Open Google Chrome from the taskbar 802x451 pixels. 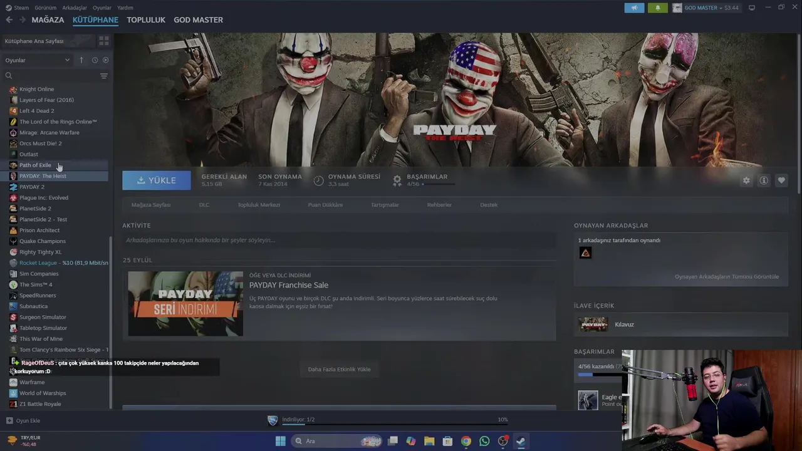(466, 441)
